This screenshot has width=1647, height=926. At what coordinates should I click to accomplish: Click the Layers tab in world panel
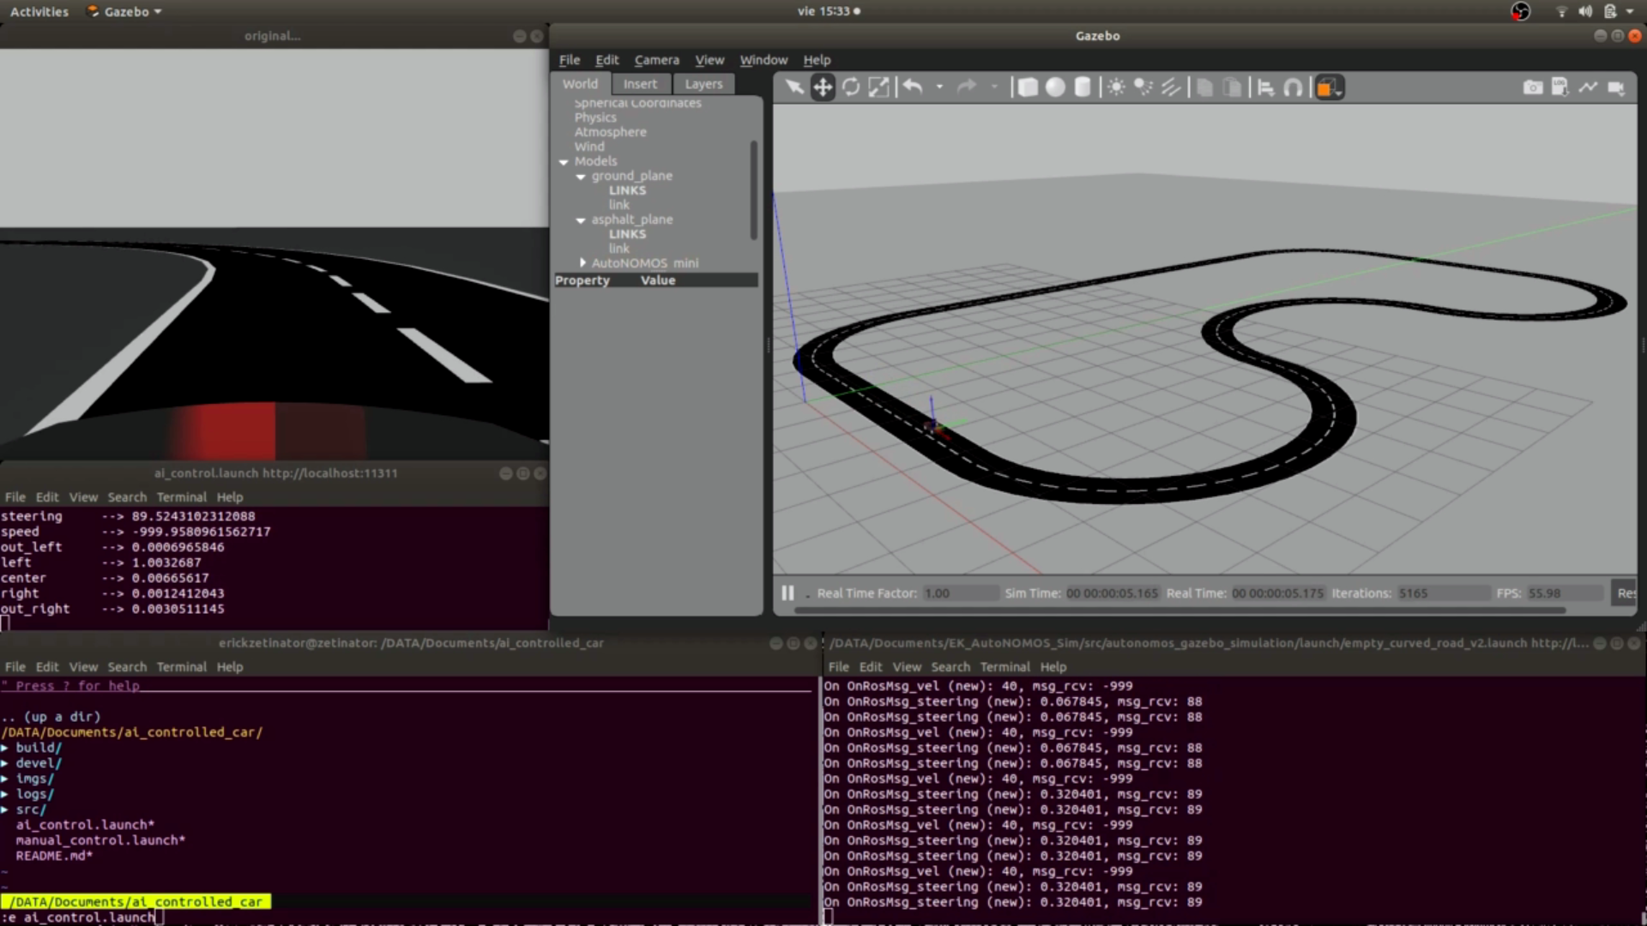(703, 82)
